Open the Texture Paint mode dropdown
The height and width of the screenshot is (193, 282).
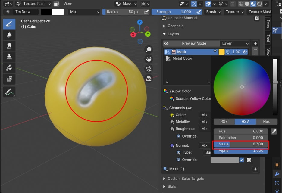pos(33,4)
